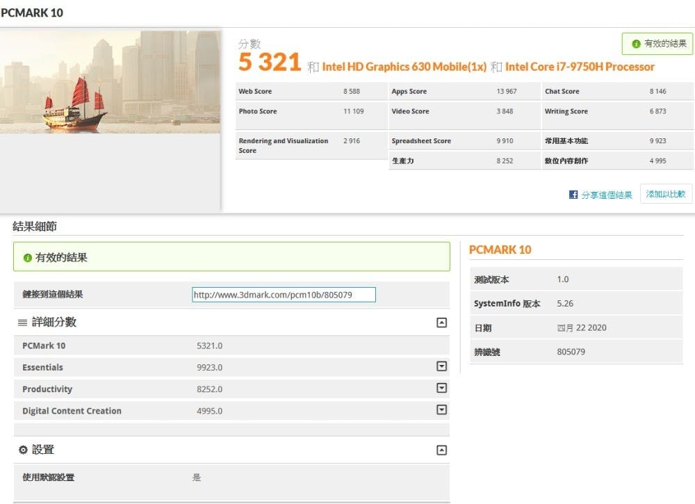Viewport: 695px width, 504px height.
Task: Open the 分享這個結果 share link
Action: click(x=607, y=195)
